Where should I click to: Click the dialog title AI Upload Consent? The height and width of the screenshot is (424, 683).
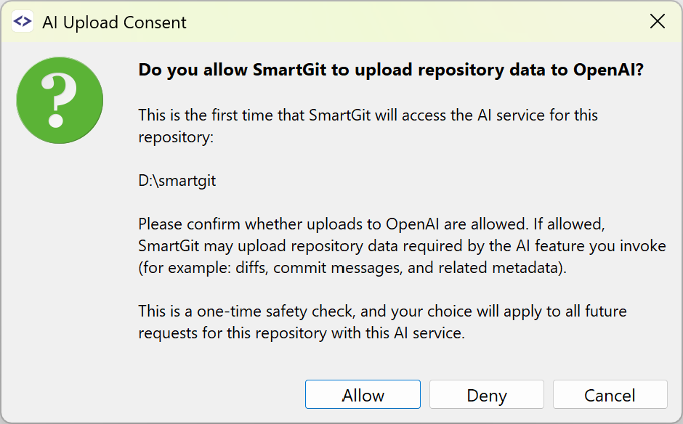click(114, 23)
